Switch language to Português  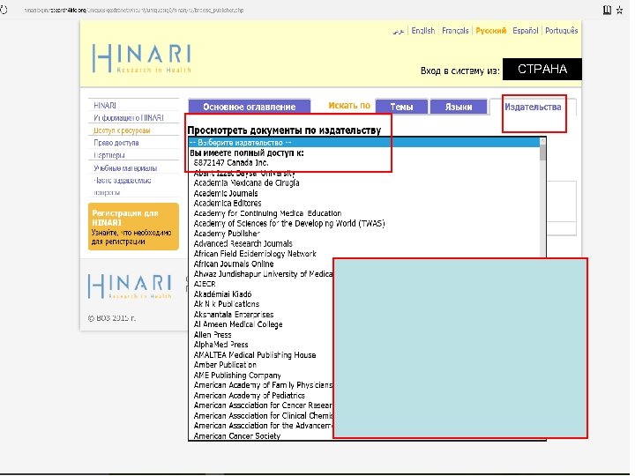(x=561, y=31)
